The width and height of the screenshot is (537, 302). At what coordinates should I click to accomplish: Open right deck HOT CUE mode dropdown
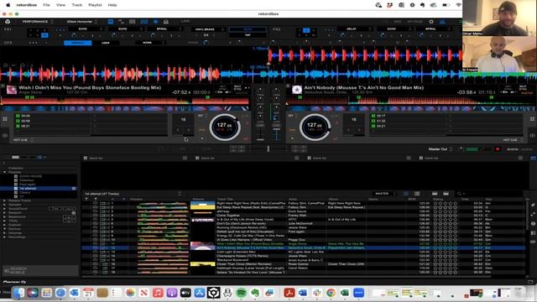tap(513, 140)
